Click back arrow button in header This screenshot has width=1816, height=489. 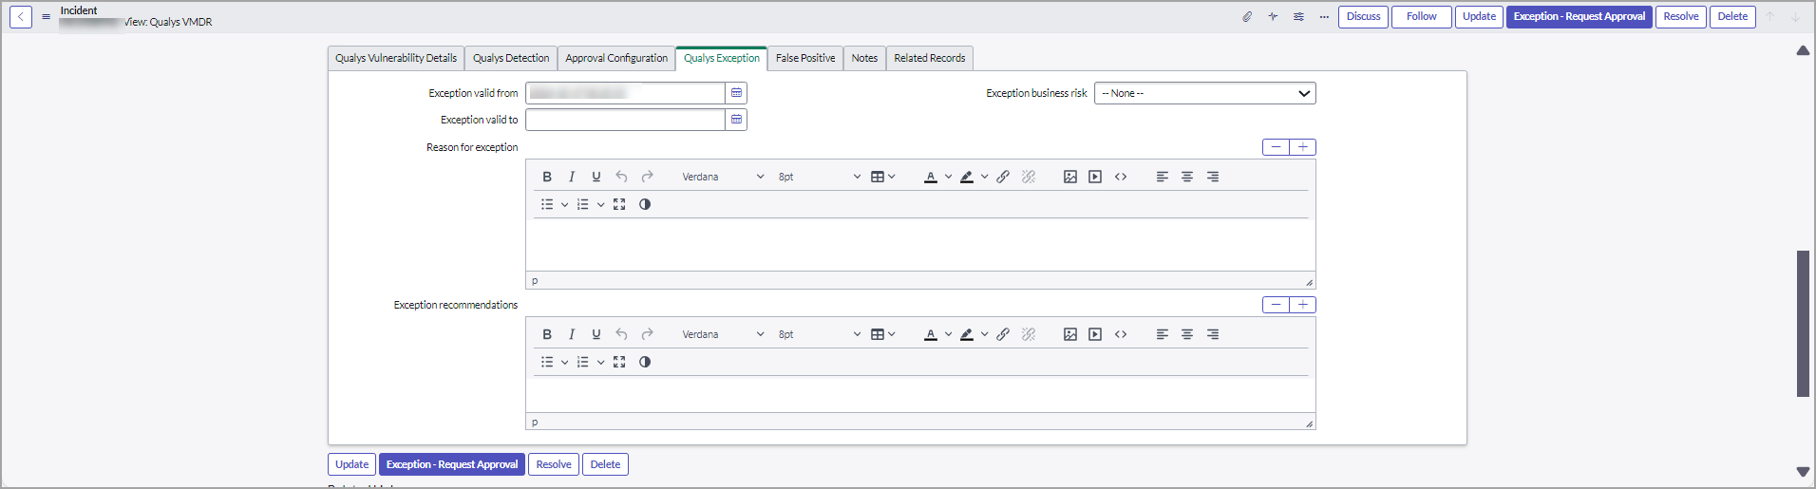pyautogui.click(x=21, y=16)
